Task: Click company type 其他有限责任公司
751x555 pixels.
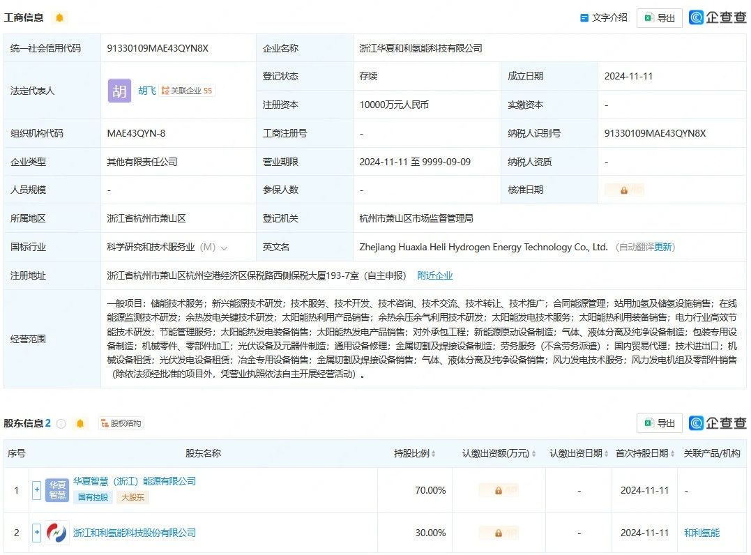Action: 142,162
